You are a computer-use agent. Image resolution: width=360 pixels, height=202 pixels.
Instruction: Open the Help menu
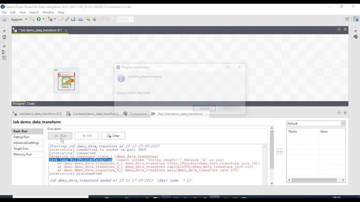[61, 12]
